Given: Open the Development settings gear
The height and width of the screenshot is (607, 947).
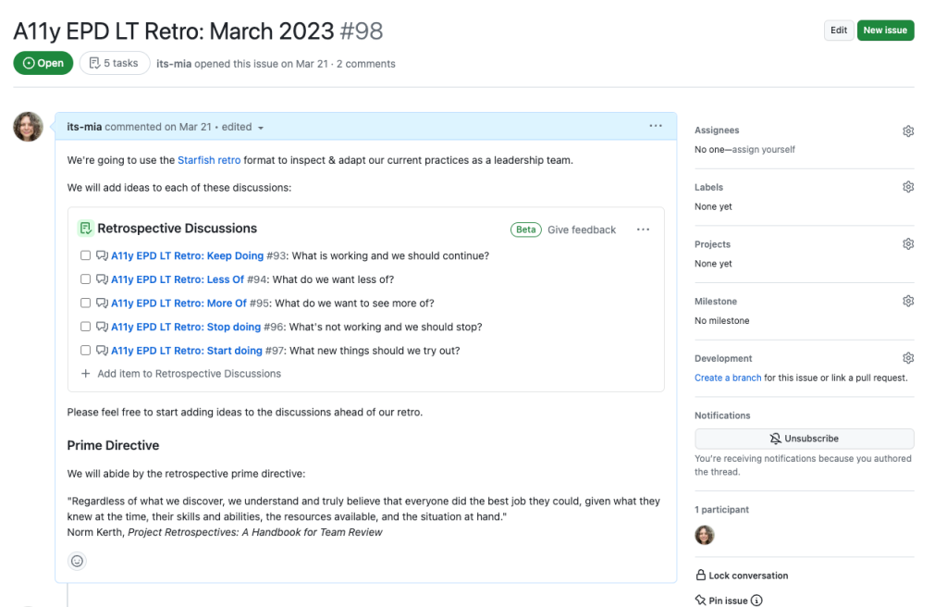Looking at the screenshot, I should pyautogui.click(x=907, y=357).
